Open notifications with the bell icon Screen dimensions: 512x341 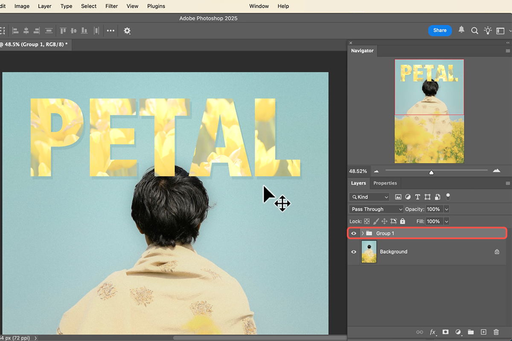click(x=461, y=30)
